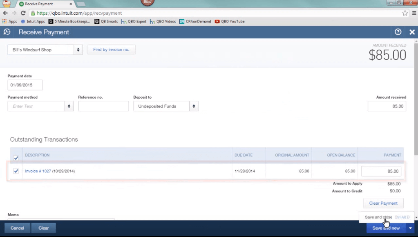418x237 pixels.
Task: Uncheck the Invoice # 1027 row checkbox
Action: tap(16, 171)
